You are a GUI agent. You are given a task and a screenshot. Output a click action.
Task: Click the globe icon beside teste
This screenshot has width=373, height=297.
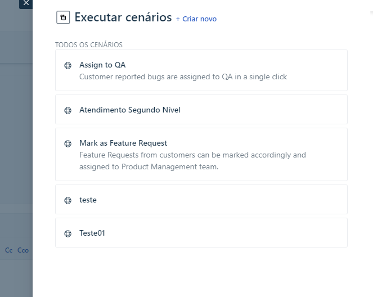(x=68, y=200)
